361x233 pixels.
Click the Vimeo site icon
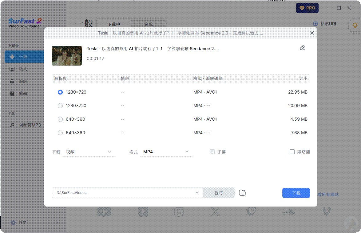click(x=326, y=211)
